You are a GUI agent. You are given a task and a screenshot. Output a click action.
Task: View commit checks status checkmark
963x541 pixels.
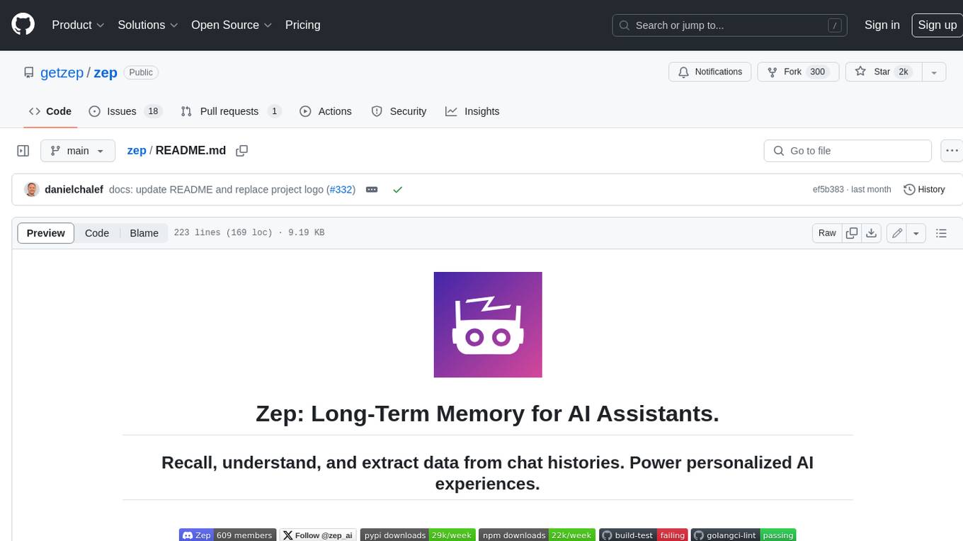(398, 190)
